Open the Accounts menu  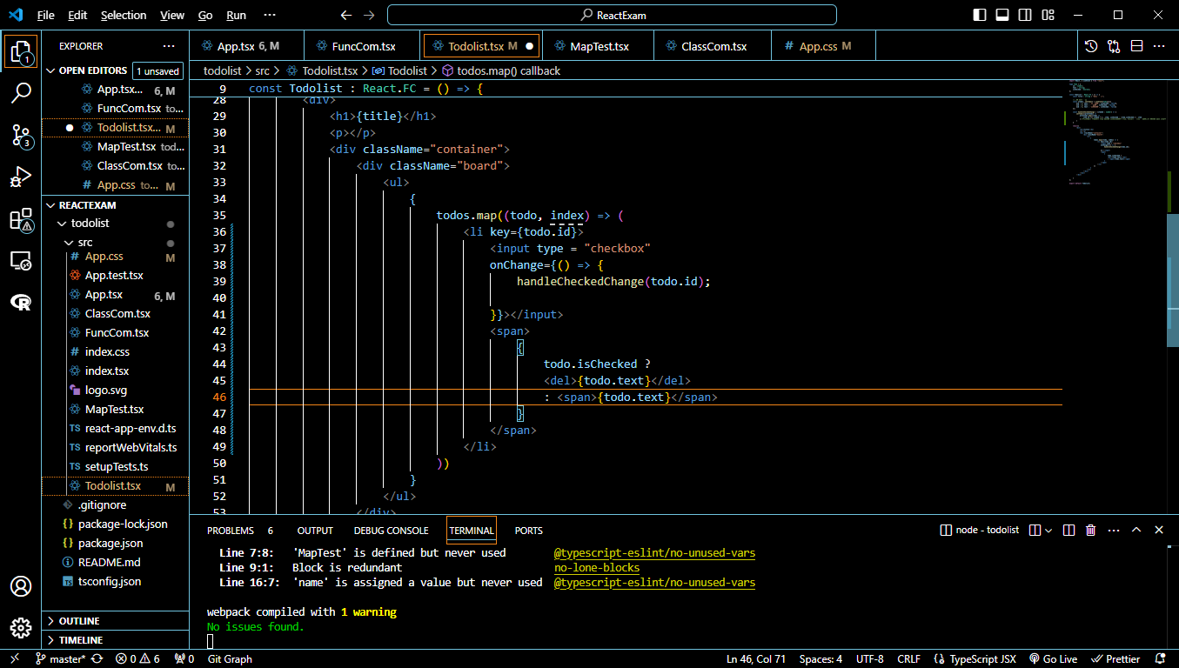pyautogui.click(x=21, y=586)
